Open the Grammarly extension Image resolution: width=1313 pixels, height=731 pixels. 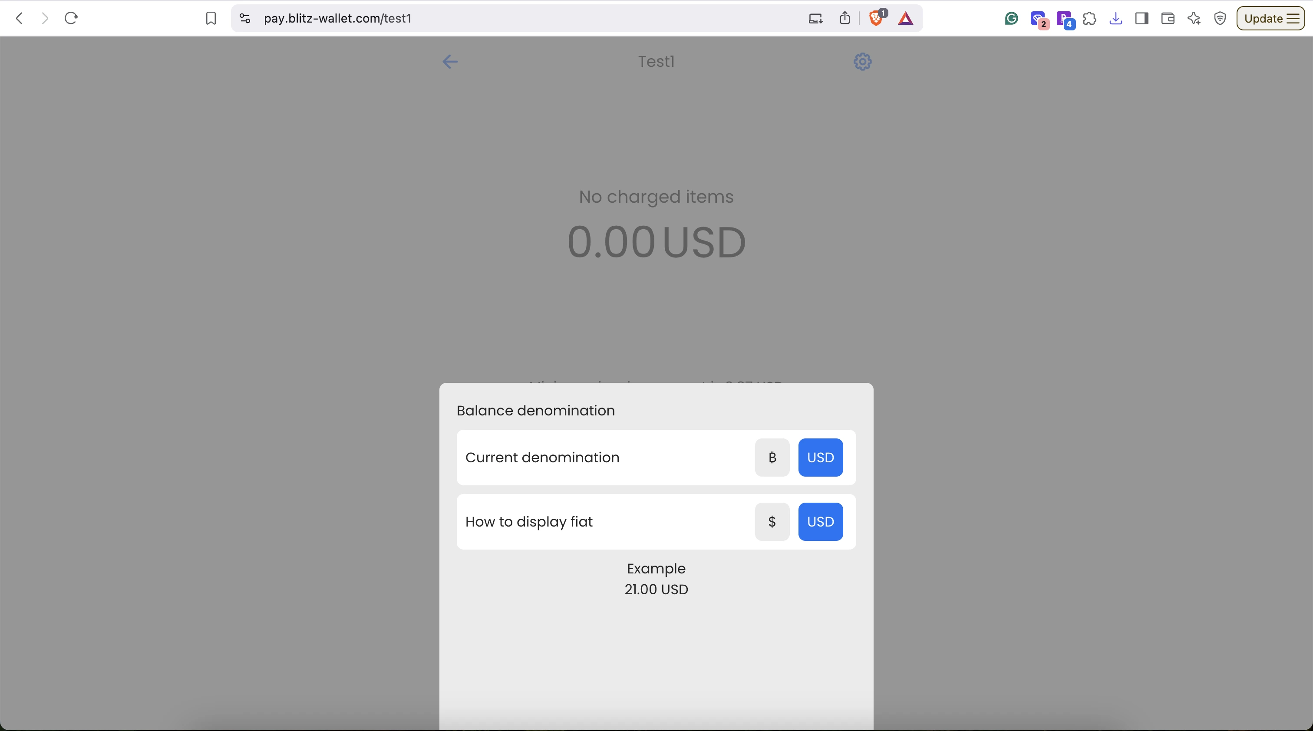point(1011,18)
